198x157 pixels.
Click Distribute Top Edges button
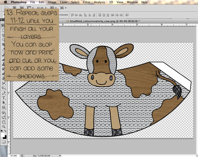pyautogui.click(x=100, y=15)
